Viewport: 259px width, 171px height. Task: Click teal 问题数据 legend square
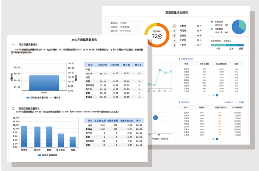point(212,29)
